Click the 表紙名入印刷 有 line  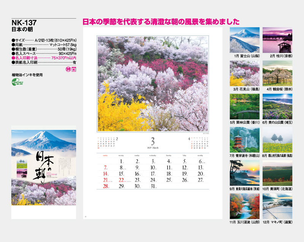44,62
